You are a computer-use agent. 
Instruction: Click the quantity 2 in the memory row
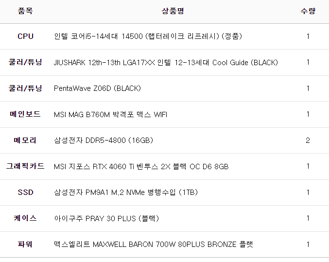coord(308,140)
